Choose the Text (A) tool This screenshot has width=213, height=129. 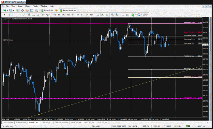coord(38,15)
